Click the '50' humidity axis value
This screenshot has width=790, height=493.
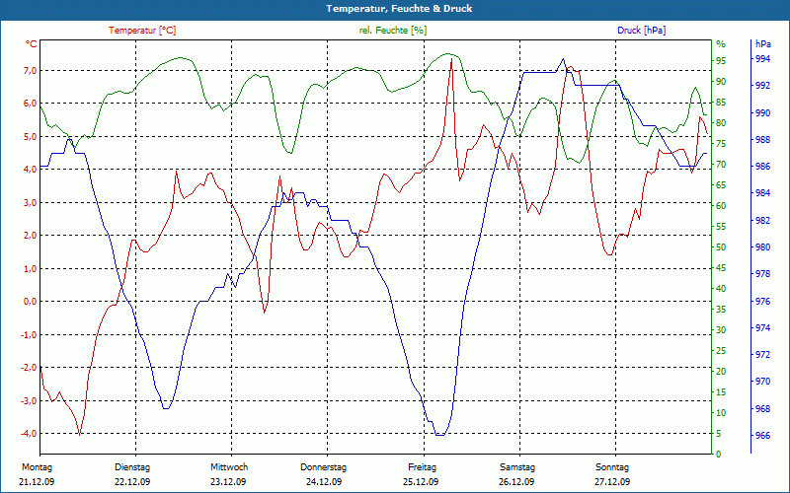(x=721, y=247)
